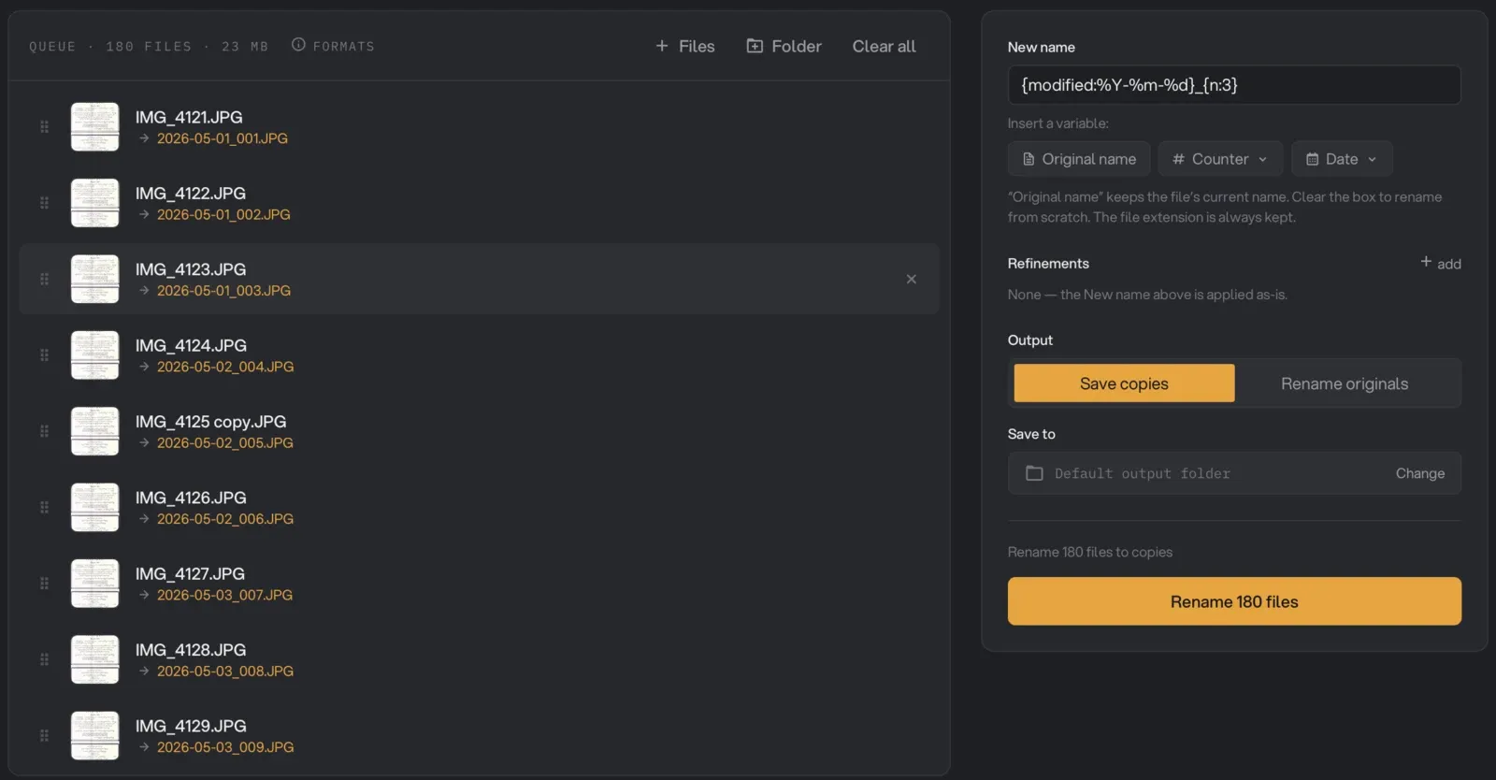Add a folder via the Folder button
The width and height of the screenshot is (1496, 780).
coord(784,46)
